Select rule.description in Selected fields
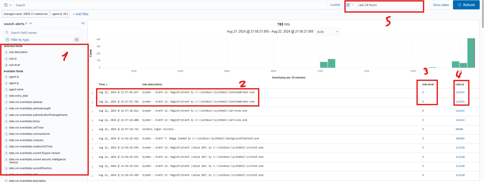The height and width of the screenshot is (182, 484). point(18,52)
